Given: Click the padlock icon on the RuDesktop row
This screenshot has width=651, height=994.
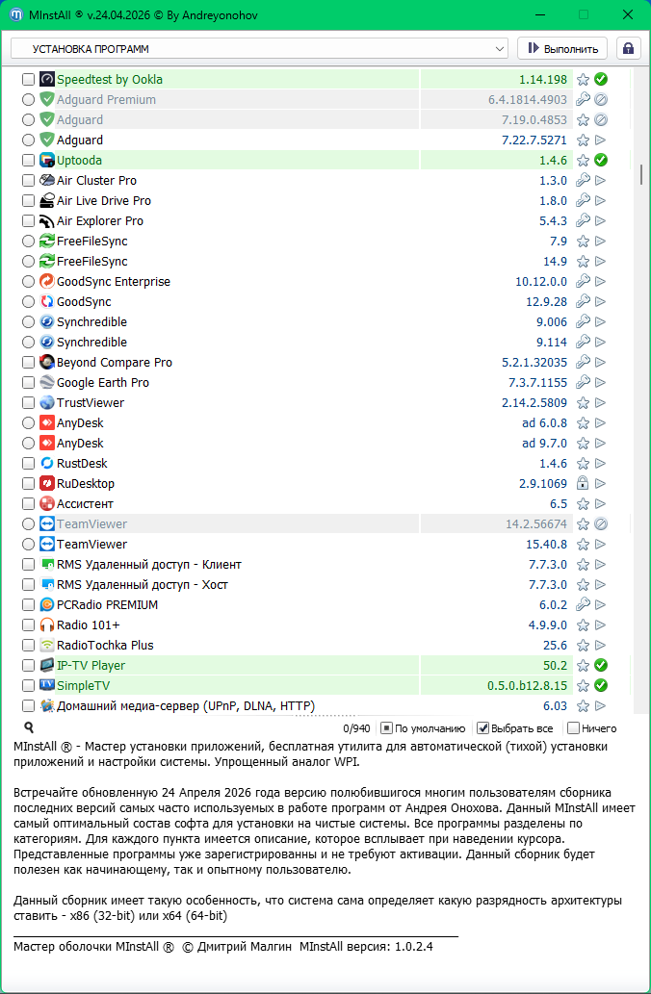Looking at the screenshot, I should pos(583,484).
